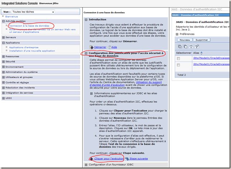Click the Démarrer arrow icon

pos(91,47)
